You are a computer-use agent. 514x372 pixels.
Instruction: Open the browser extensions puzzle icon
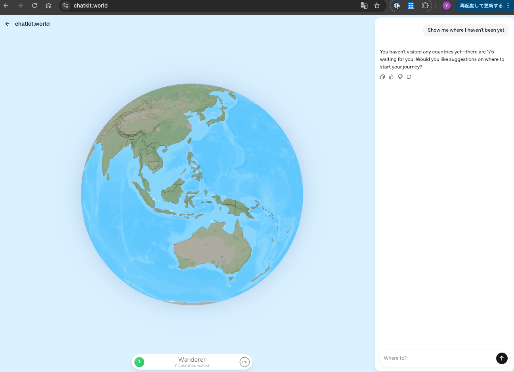click(x=425, y=6)
